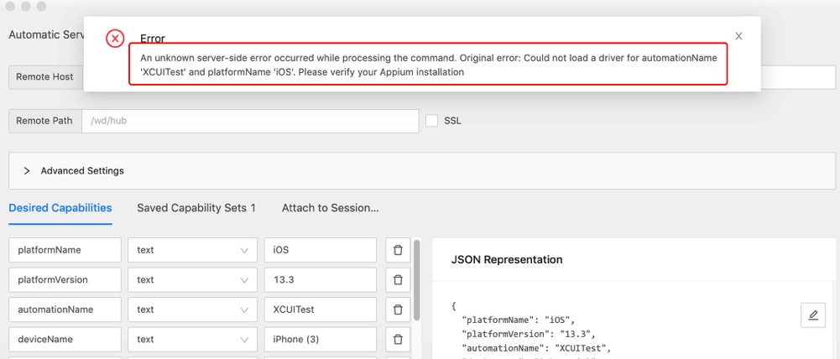Delete the deviceName capability row
840x359 pixels.
point(398,339)
